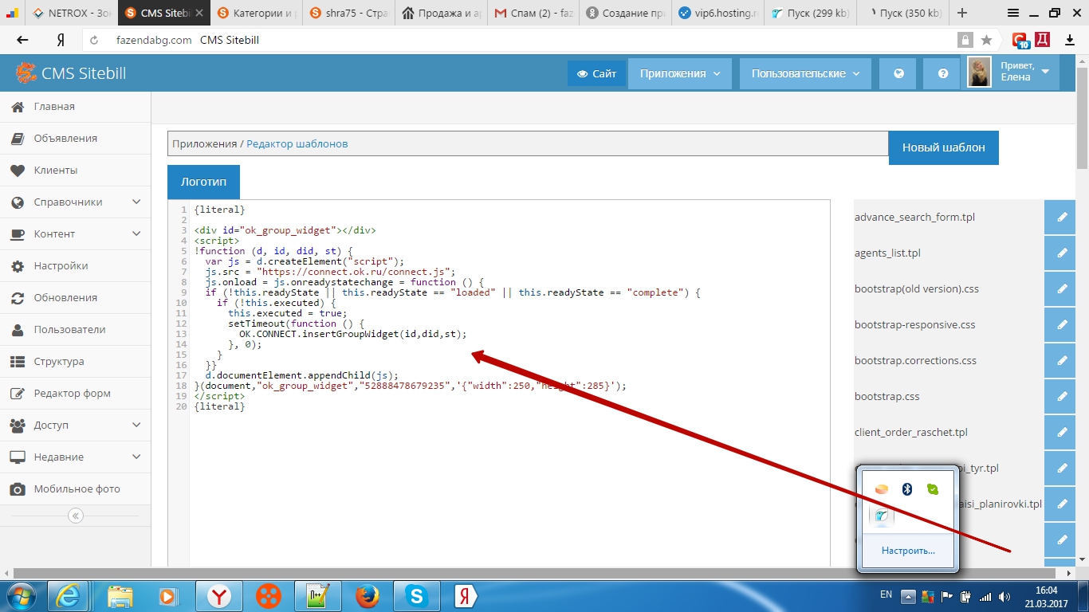
Task: Select the Логотип tab
Action: pos(203,182)
